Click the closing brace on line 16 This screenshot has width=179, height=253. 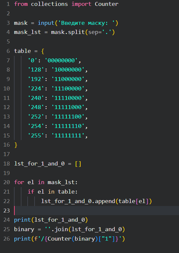pos(16,145)
